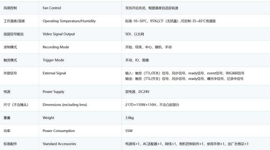The height and width of the screenshot is (150, 270).
Task: Select the 风扇控制 Chinese label cell
Action: pos(10,8)
